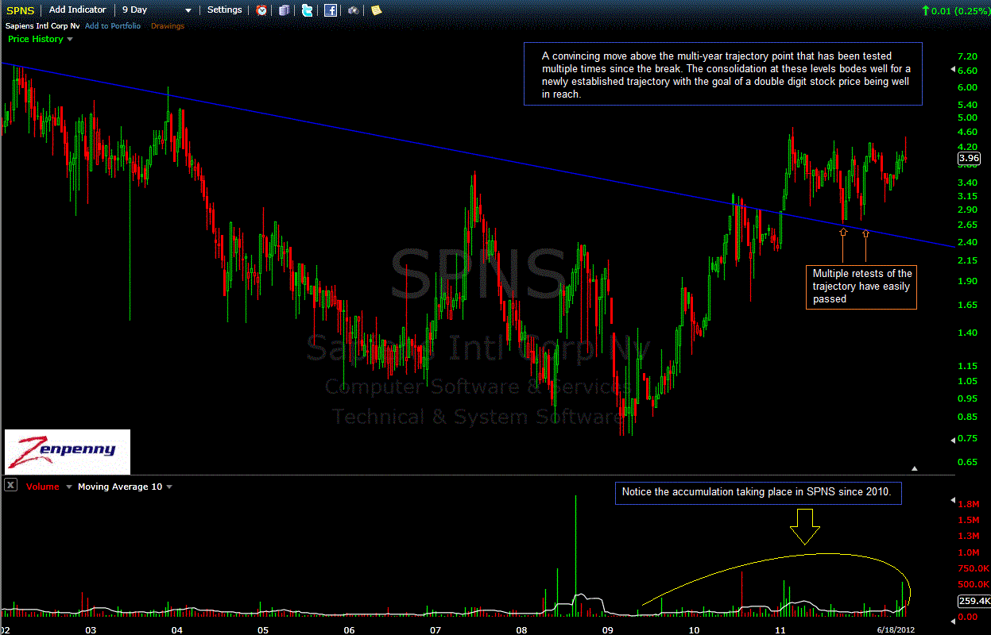Click the 11 year label on time axis

pyautogui.click(x=780, y=629)
